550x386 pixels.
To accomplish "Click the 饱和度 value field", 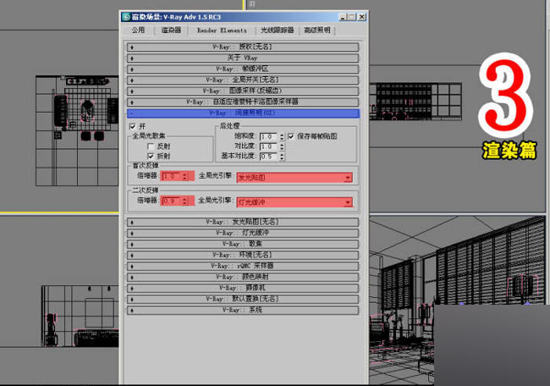I will click(269, 136).
